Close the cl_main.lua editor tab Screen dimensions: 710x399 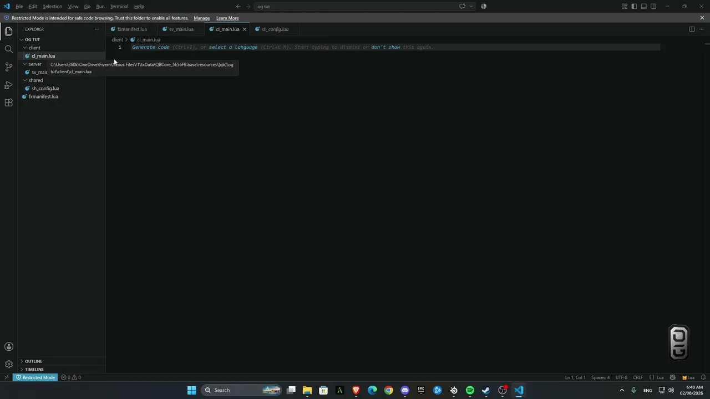(244, 29)
